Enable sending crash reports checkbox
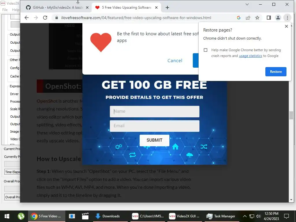 pos(206,50)
